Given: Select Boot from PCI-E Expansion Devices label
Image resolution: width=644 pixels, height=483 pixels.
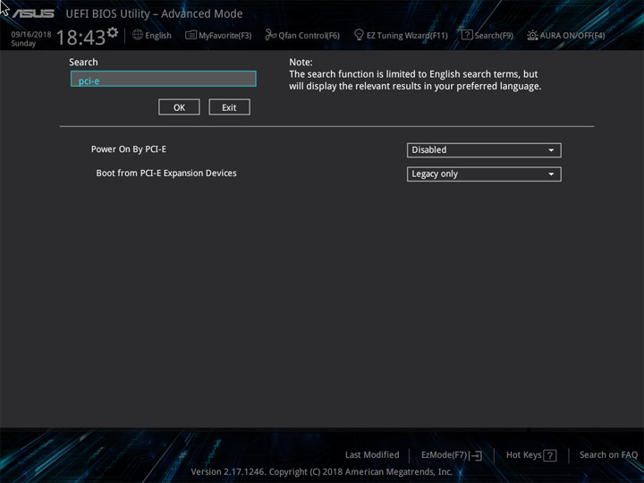Looking at the screenshot, I should point(166,173).
